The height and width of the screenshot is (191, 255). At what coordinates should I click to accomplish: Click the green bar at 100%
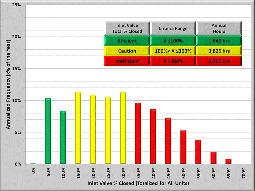pos(63,137)
